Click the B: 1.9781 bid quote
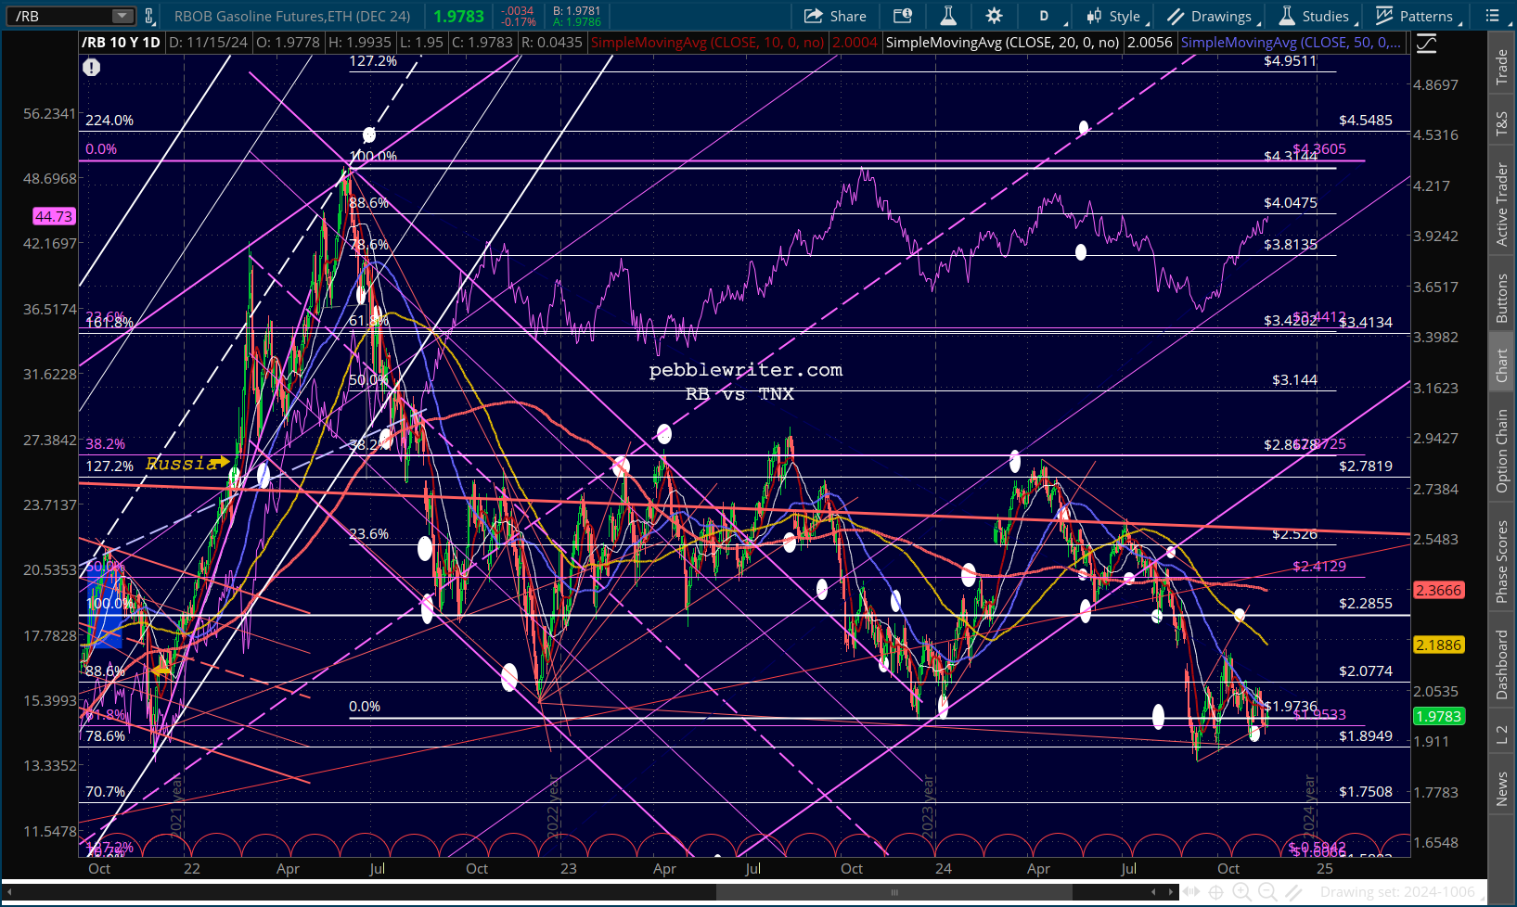 [576, 11]
